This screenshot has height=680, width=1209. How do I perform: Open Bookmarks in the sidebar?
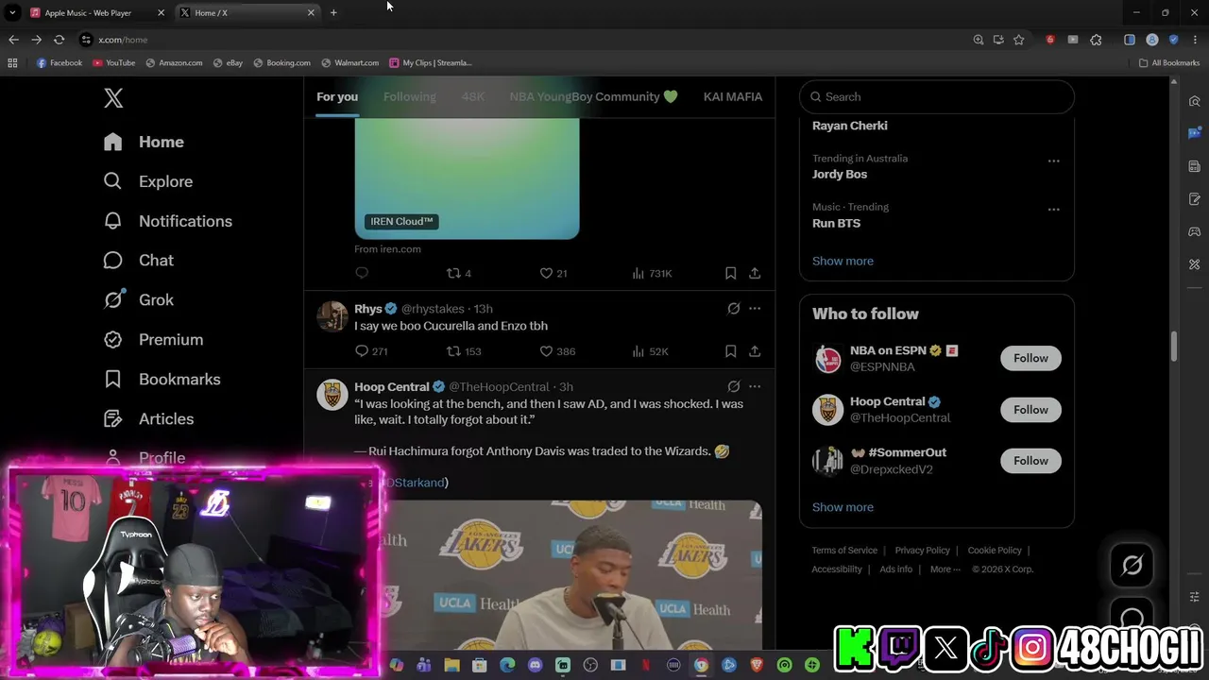162,380
